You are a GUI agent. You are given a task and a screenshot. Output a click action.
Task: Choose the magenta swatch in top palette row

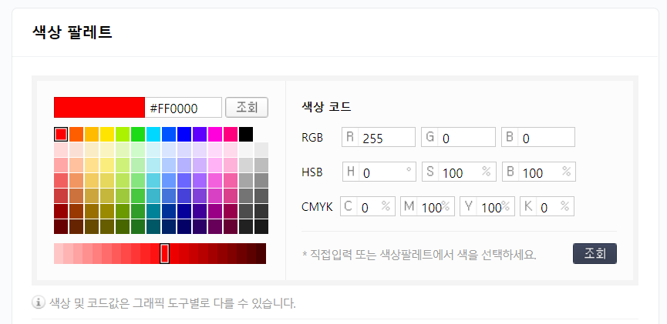[215, 134]
